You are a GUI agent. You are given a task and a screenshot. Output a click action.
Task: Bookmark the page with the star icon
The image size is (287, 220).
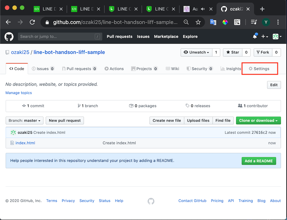point(198,22)
